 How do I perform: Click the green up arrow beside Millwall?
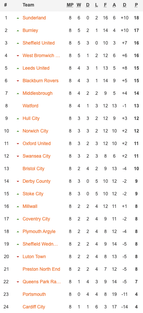tap(18, 207)
